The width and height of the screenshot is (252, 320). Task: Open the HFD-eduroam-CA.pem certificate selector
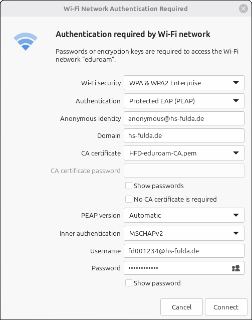(184, 153)
